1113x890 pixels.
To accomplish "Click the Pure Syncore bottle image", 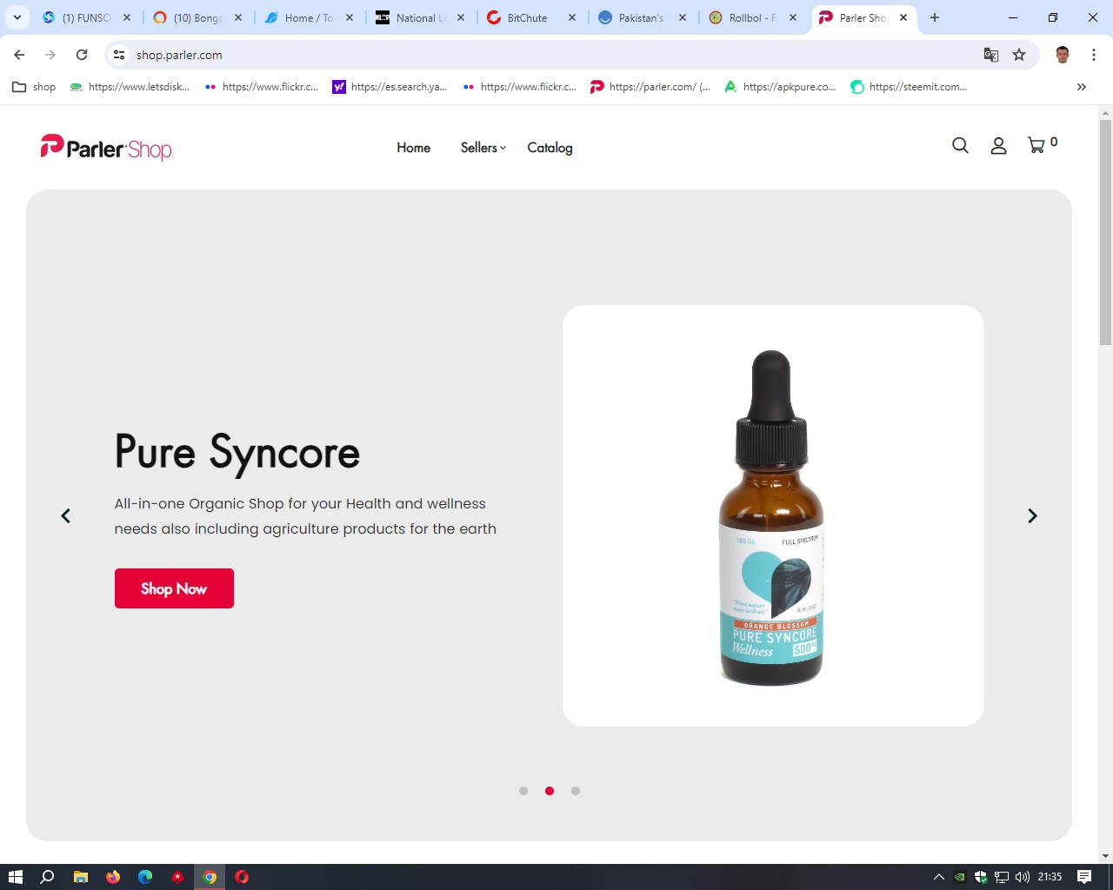I will pyautogui.click(x=772, y=516).
